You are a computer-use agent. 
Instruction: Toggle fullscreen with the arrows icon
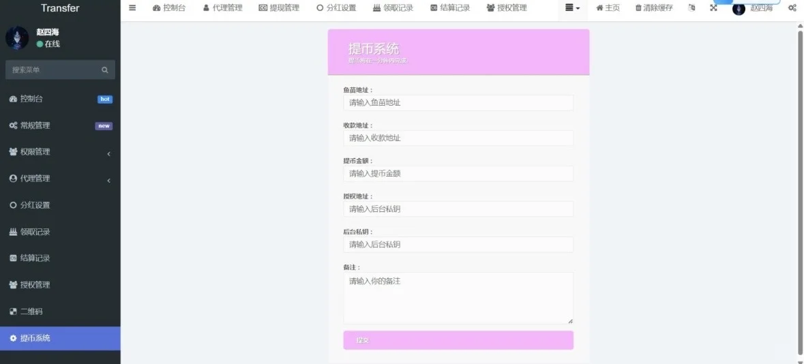point(713,7)
